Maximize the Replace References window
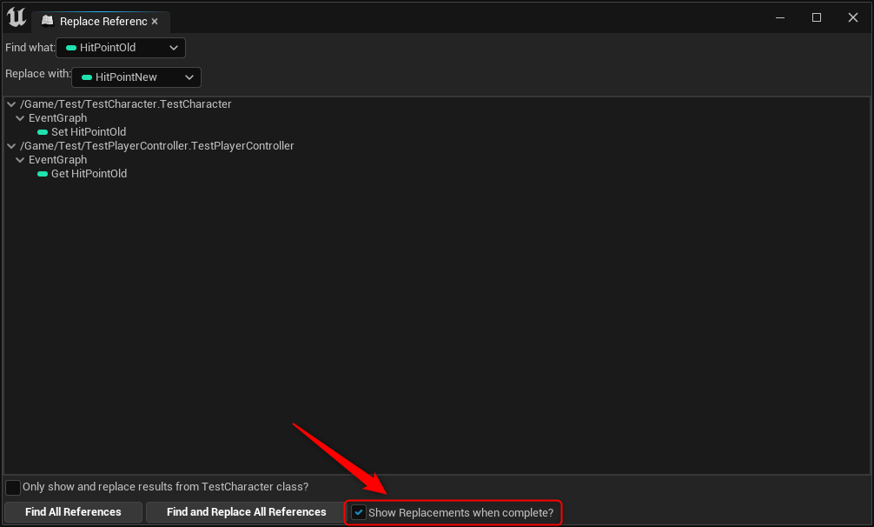Image resolution: width=874 pixels, height=527 pixels. [x=817, y=17]
